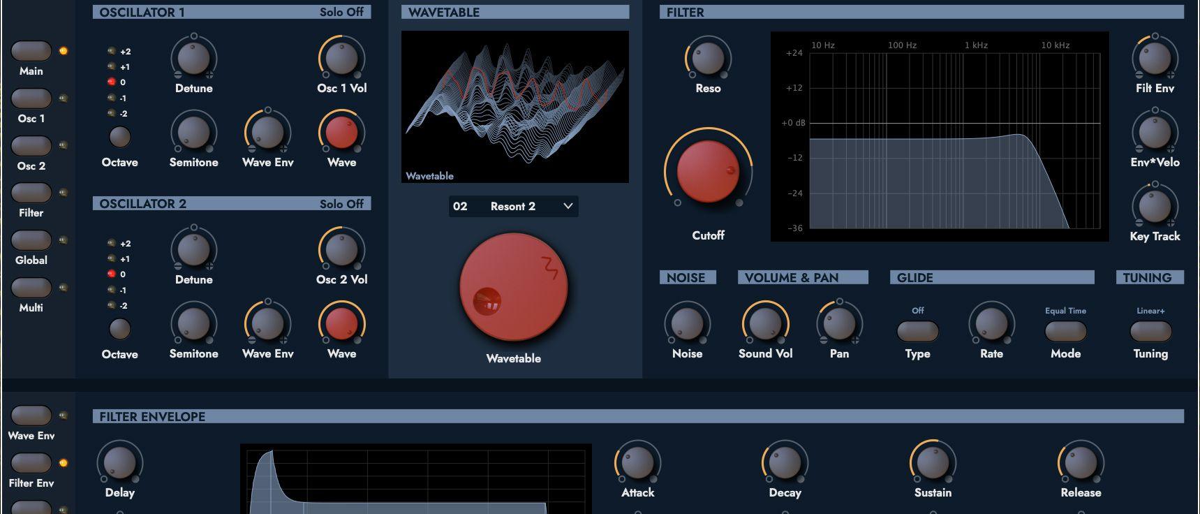This screenshot has height=514, width=1200.
Task: Click the big red Cutoff knob
Action: [x=708, y=171]
